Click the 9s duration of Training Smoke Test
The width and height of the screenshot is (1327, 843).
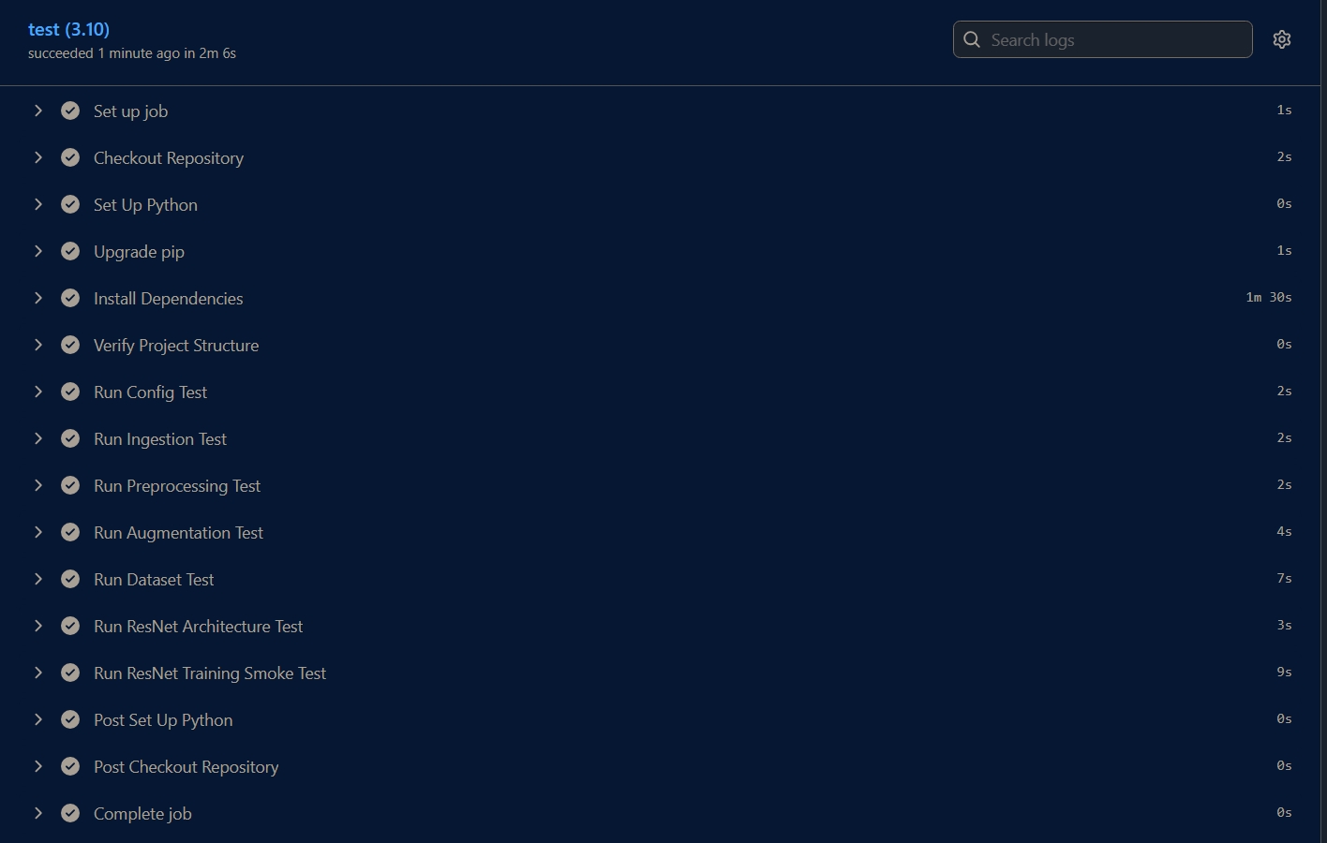pyautogui.click(x=1284, y=673)
